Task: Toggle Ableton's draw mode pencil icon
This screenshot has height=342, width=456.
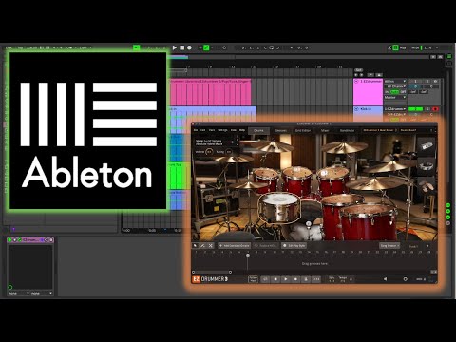Action: [x=389, y=47]
